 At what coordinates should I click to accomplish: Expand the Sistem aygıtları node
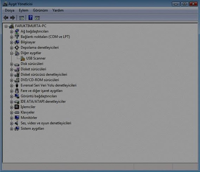coord(12,129)
